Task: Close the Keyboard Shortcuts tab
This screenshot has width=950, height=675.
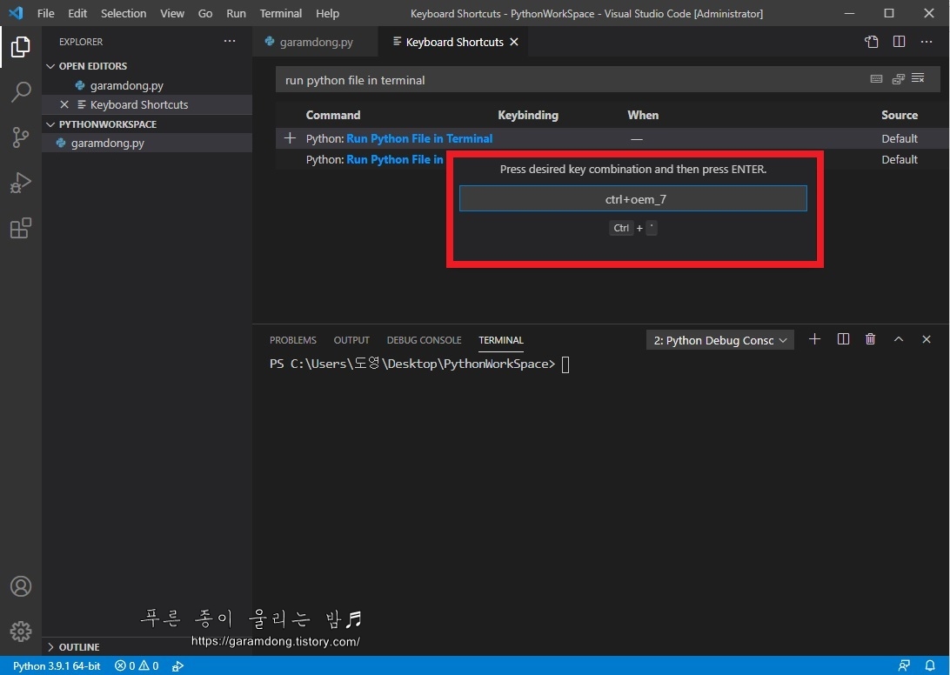Action: point(514,42)
